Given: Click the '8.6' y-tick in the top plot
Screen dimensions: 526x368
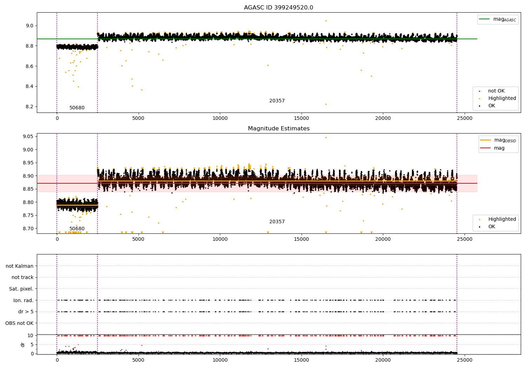Looking at the screenshot, I should point(29,66).
